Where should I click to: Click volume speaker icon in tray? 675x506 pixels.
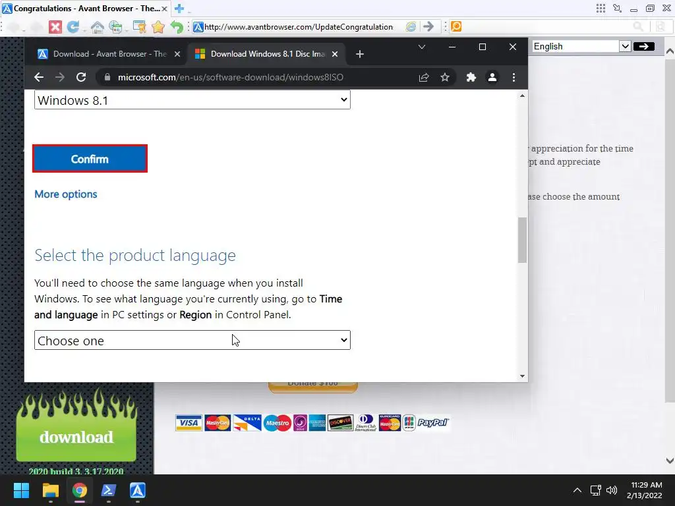611,490
